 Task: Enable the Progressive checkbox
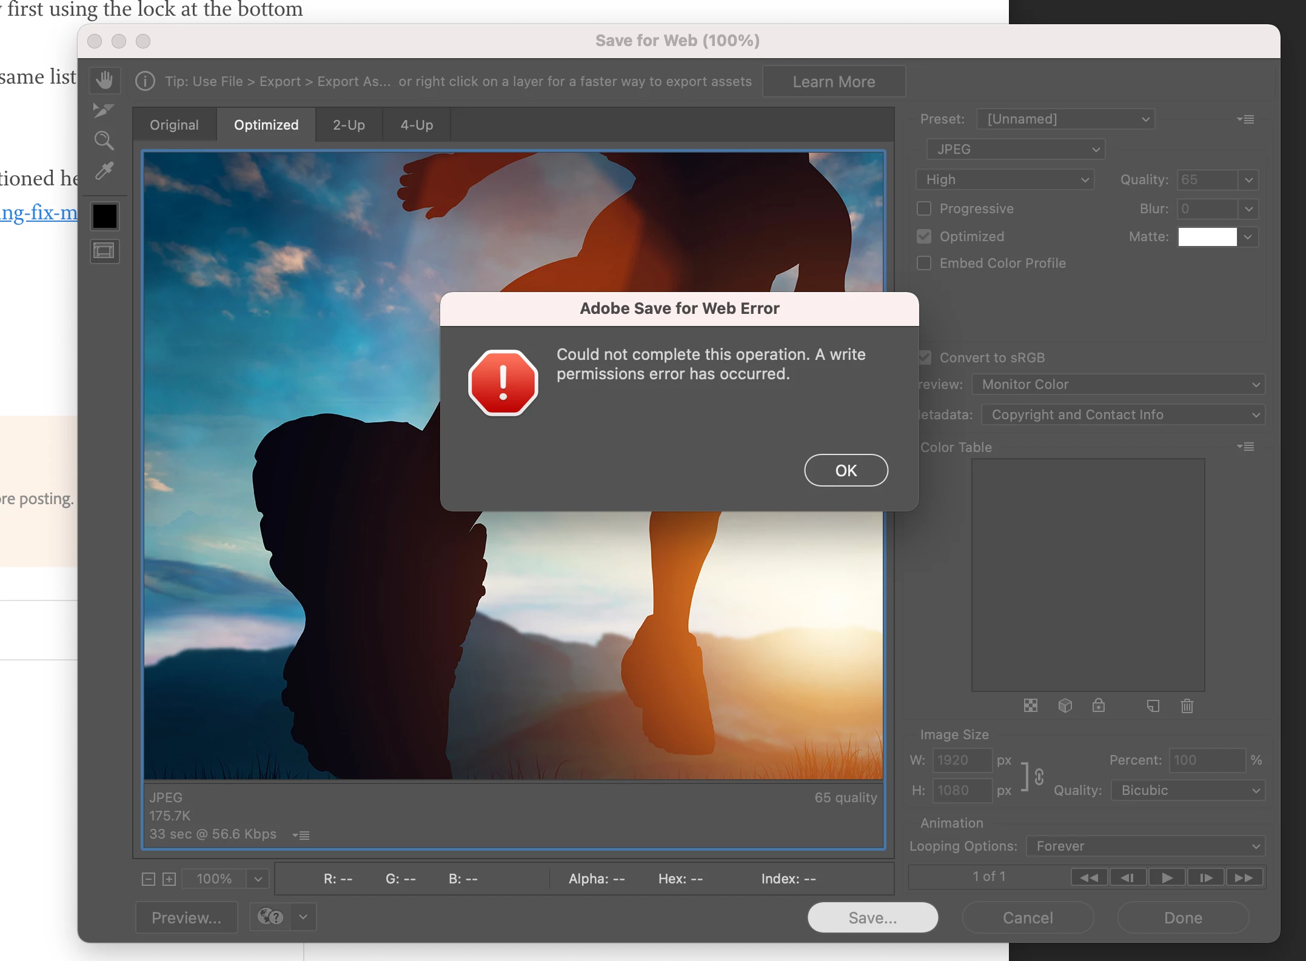[924, 208]
